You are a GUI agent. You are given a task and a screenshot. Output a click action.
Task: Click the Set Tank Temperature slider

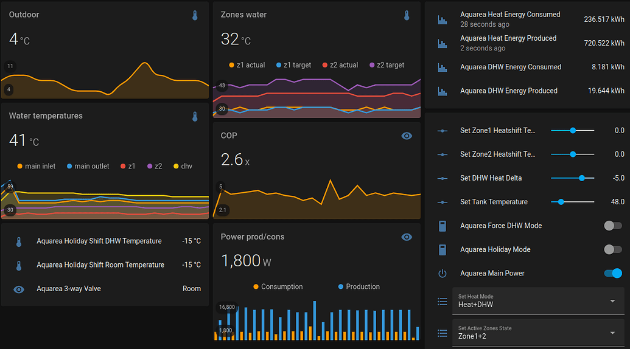coord(572,202)
